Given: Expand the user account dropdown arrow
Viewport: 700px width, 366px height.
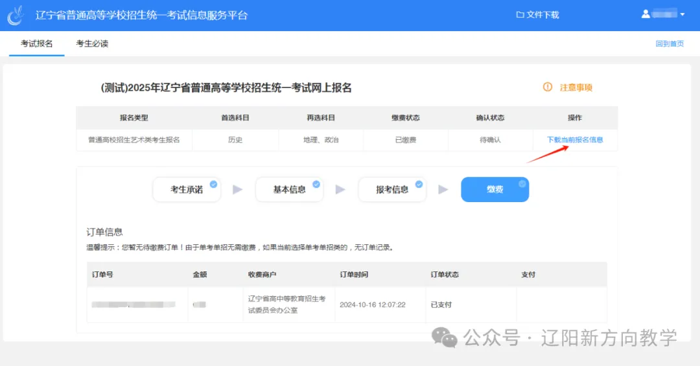Looking at the screenshot, I should tap(682, 15).
